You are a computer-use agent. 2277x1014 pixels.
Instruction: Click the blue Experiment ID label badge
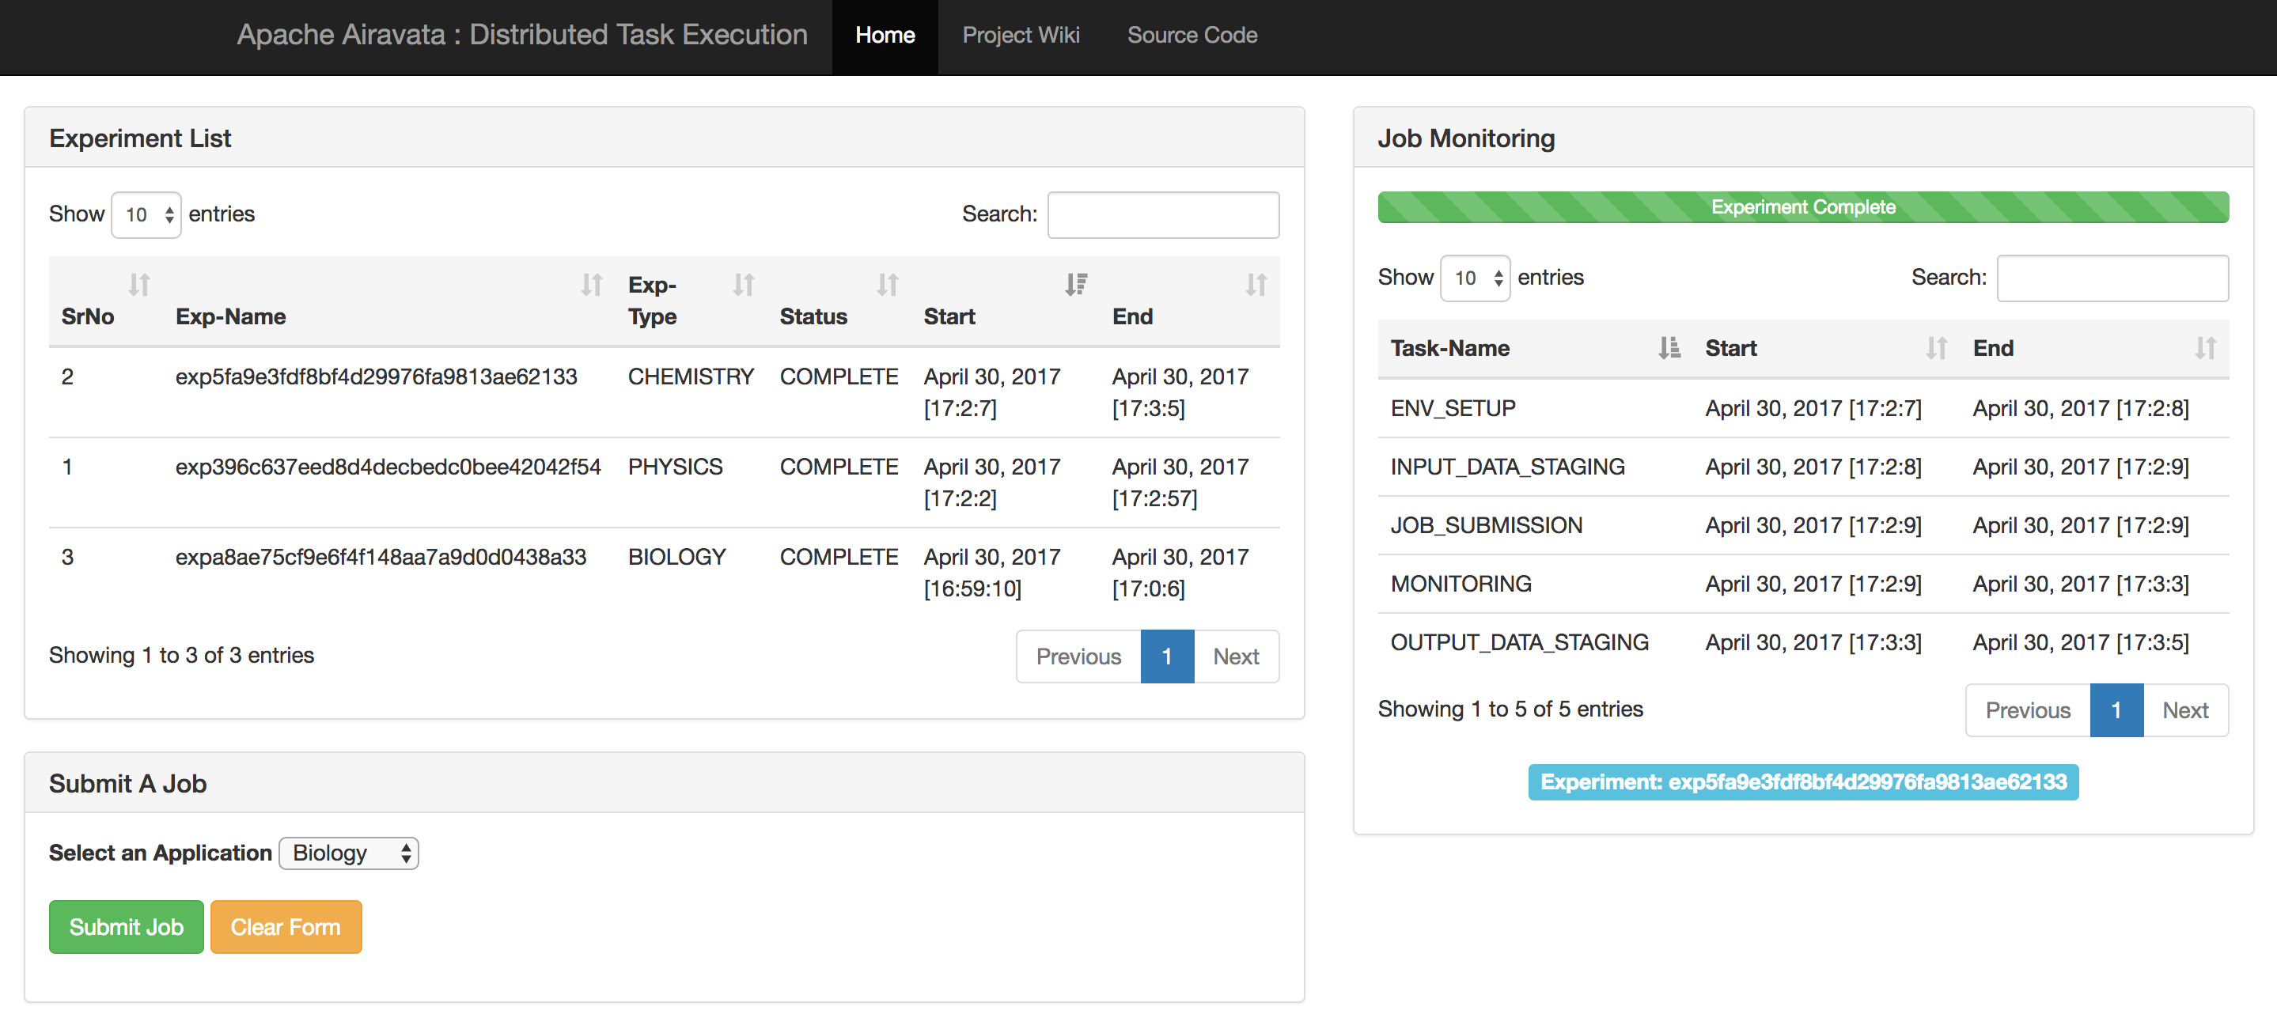click(1803, 782)
